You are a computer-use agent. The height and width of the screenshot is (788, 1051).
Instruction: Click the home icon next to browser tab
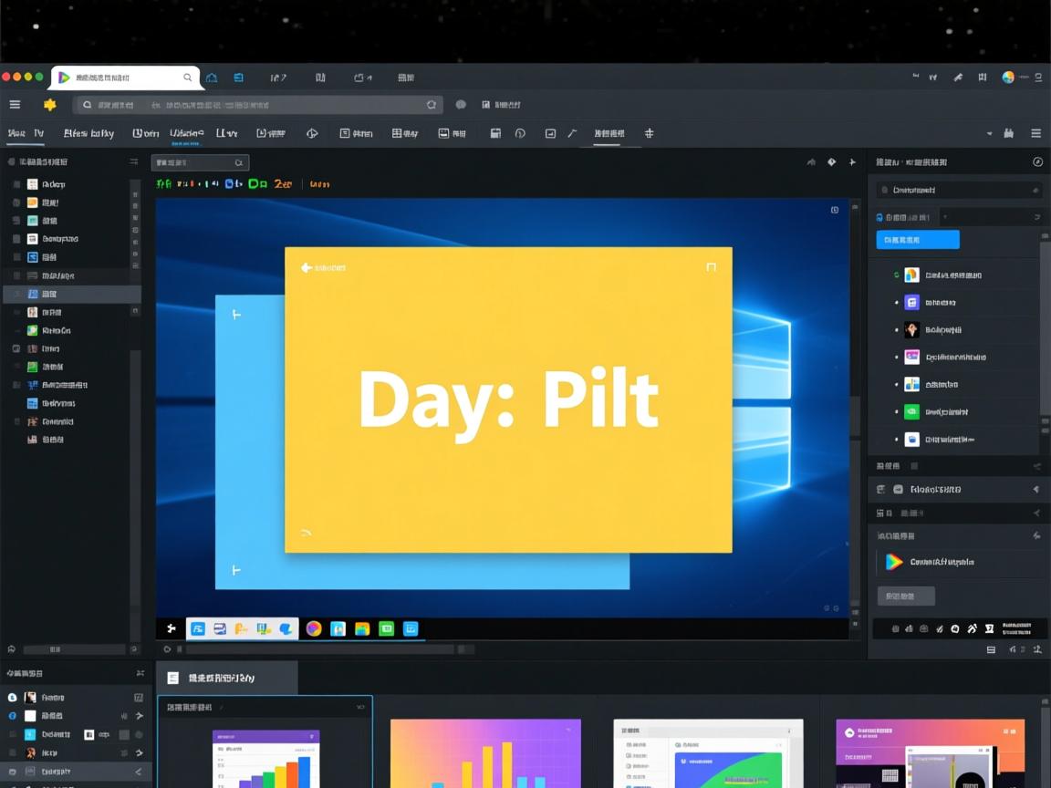(x=212, y=78)
